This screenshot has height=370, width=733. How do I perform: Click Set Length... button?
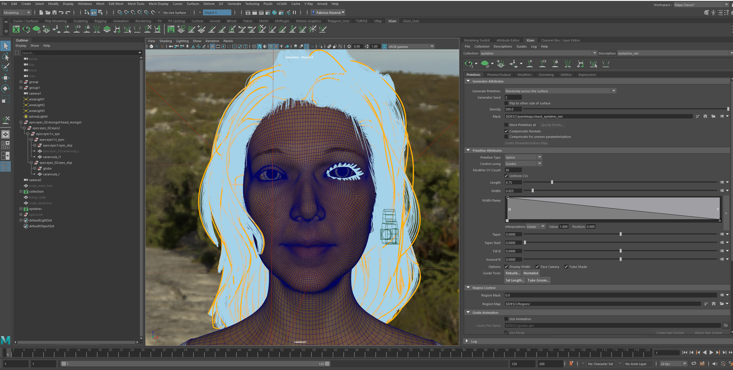click(515, 280)
